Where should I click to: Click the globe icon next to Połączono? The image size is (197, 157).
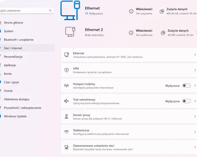click(87, 13)
